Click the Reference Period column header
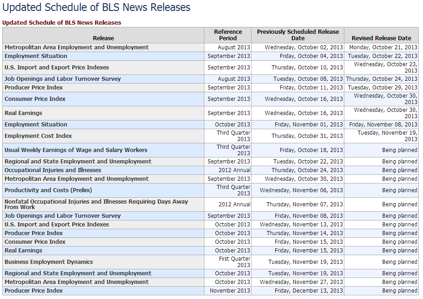The width and height of the screenshot is (423, 299). [228, 35]
